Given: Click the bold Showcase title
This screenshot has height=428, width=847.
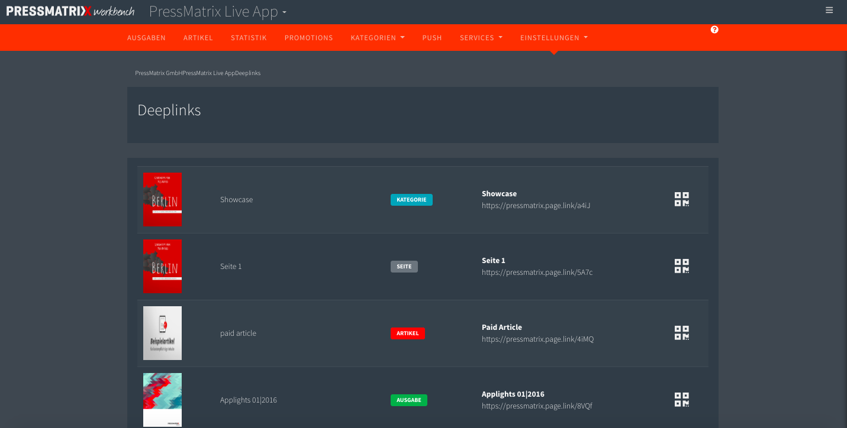Looking at the screenshot, I should [x=499, y=194].
